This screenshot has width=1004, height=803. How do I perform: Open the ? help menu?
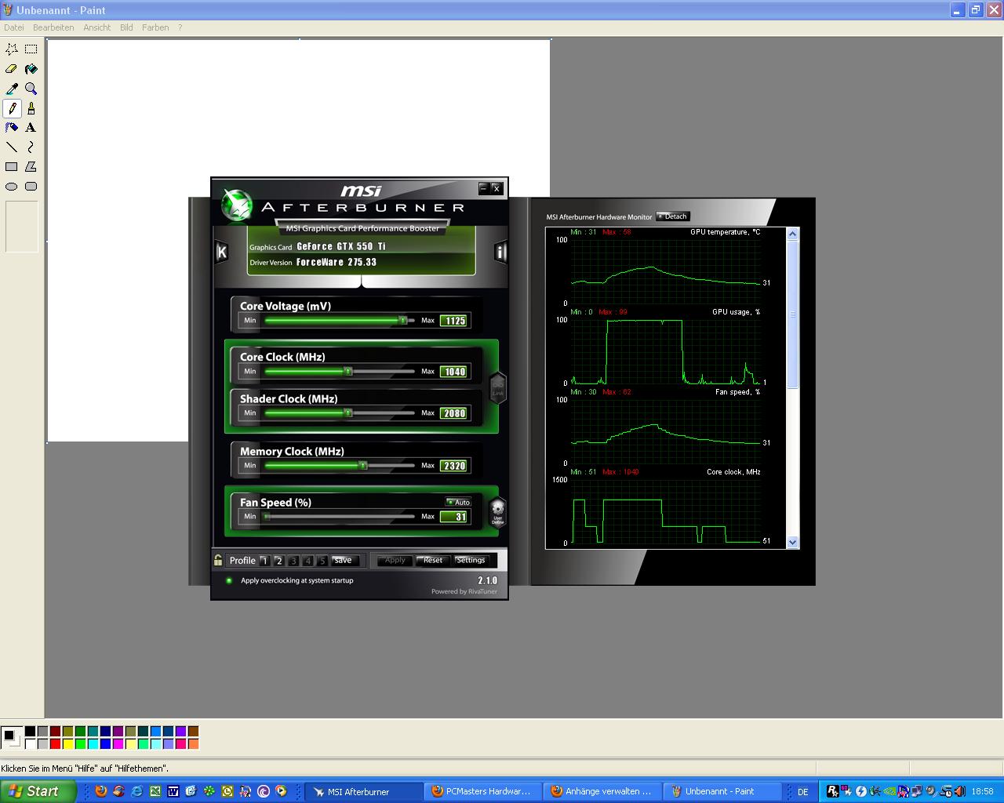(x=180, y=27)
